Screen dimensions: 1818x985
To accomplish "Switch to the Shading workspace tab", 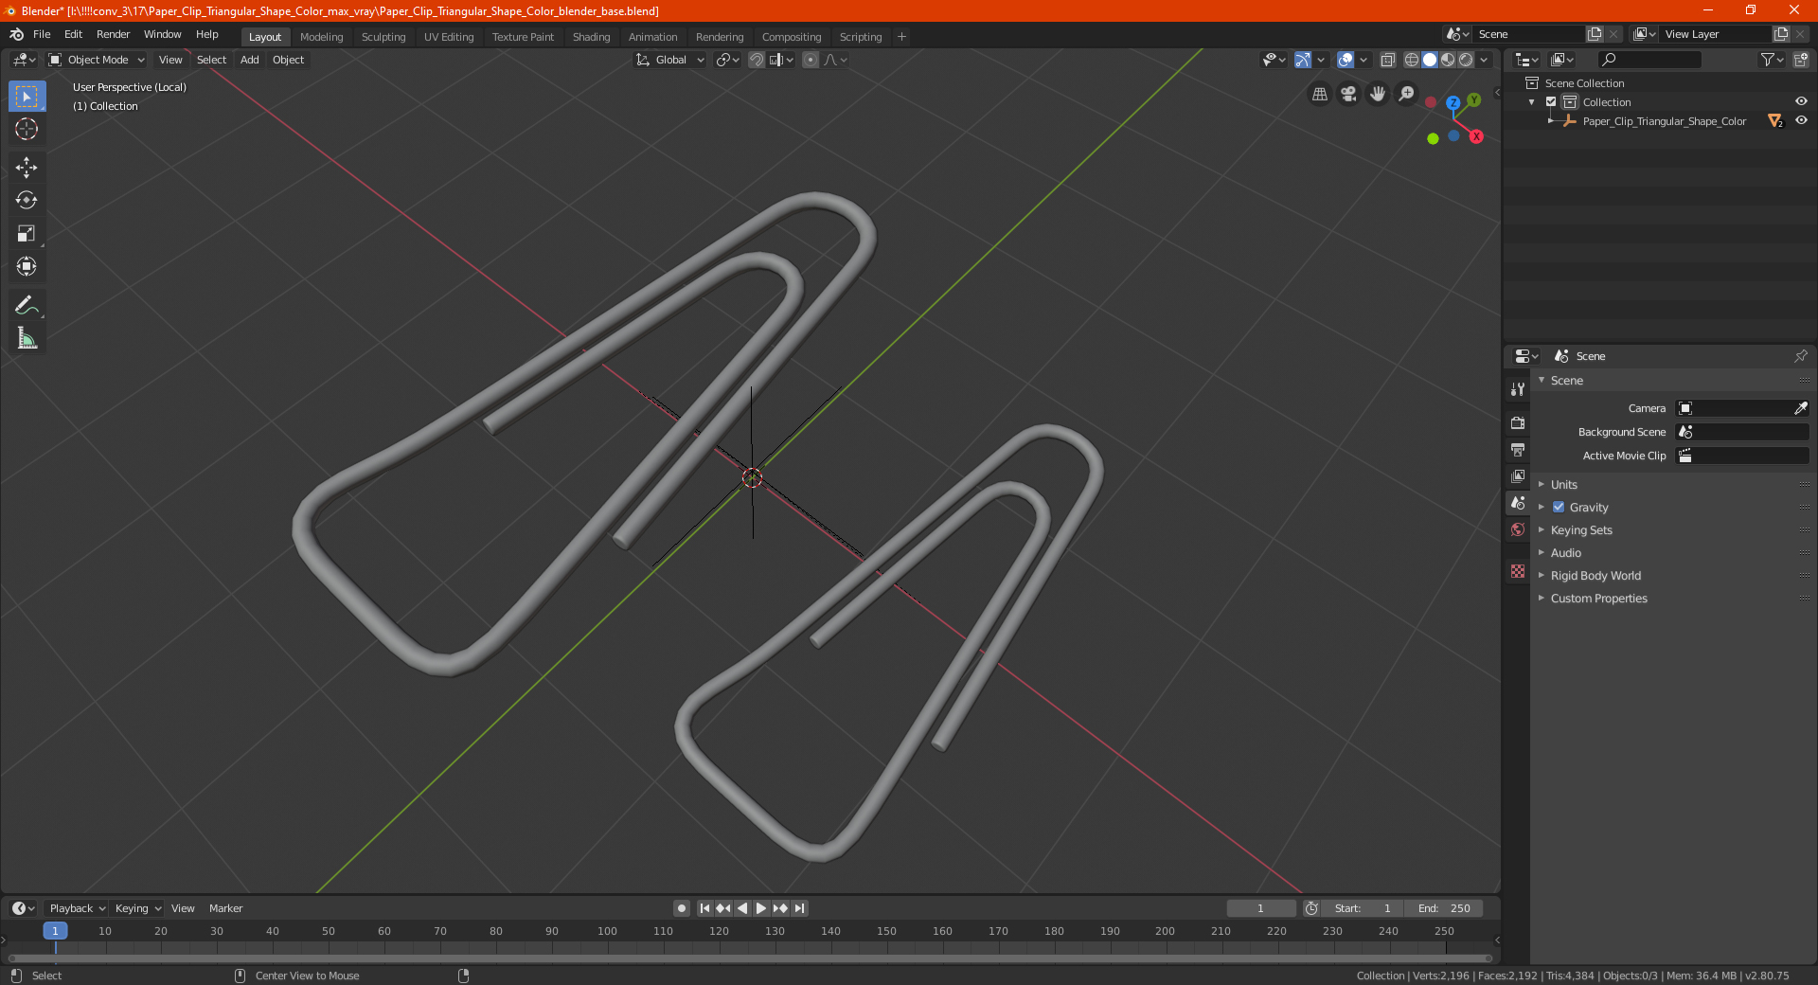I will [x=591, y=37].
